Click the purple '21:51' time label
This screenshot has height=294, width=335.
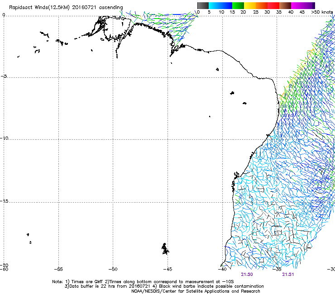point(288,275)
